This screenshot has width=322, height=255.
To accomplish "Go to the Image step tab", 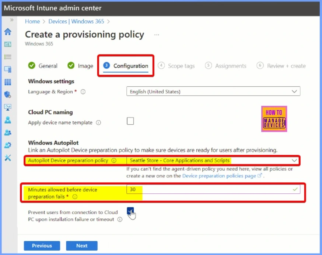I will (x=80, y=66).
